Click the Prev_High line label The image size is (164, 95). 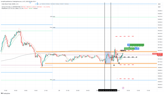tap(52, 27)
